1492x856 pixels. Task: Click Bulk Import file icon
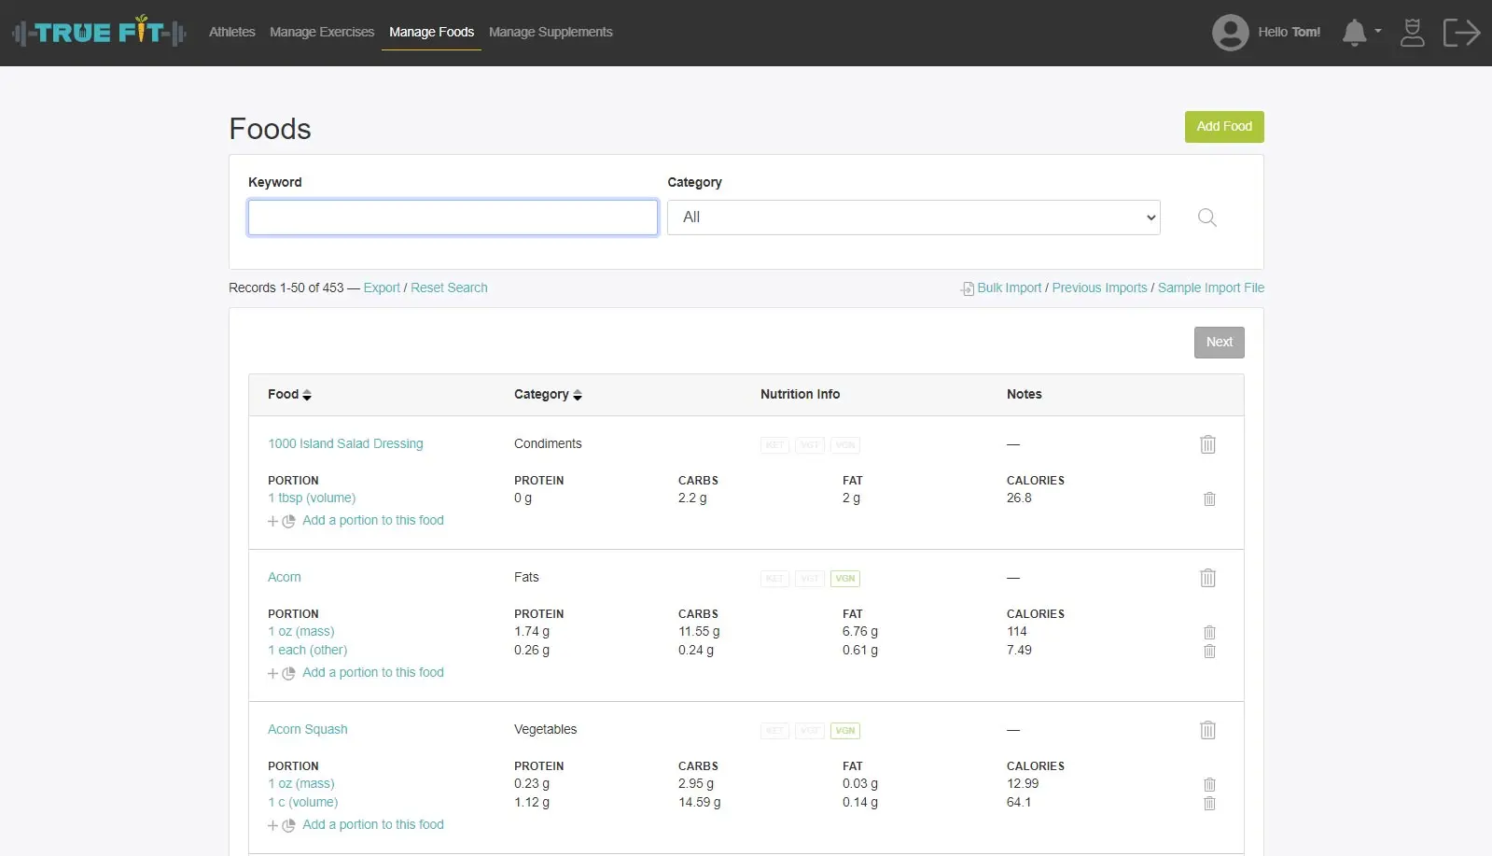968,288
